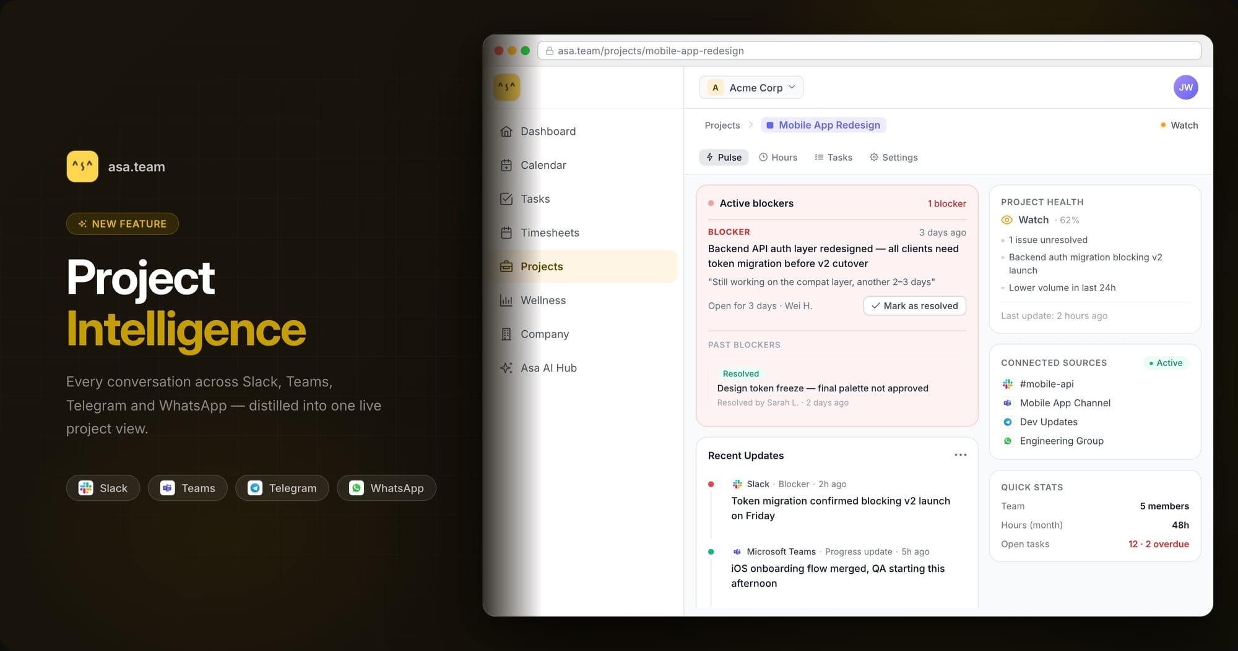The width and height of the screenshot is (1238, 651).
Task: Open the Projects breadcrumb dropdown
Action: point(722,125)
